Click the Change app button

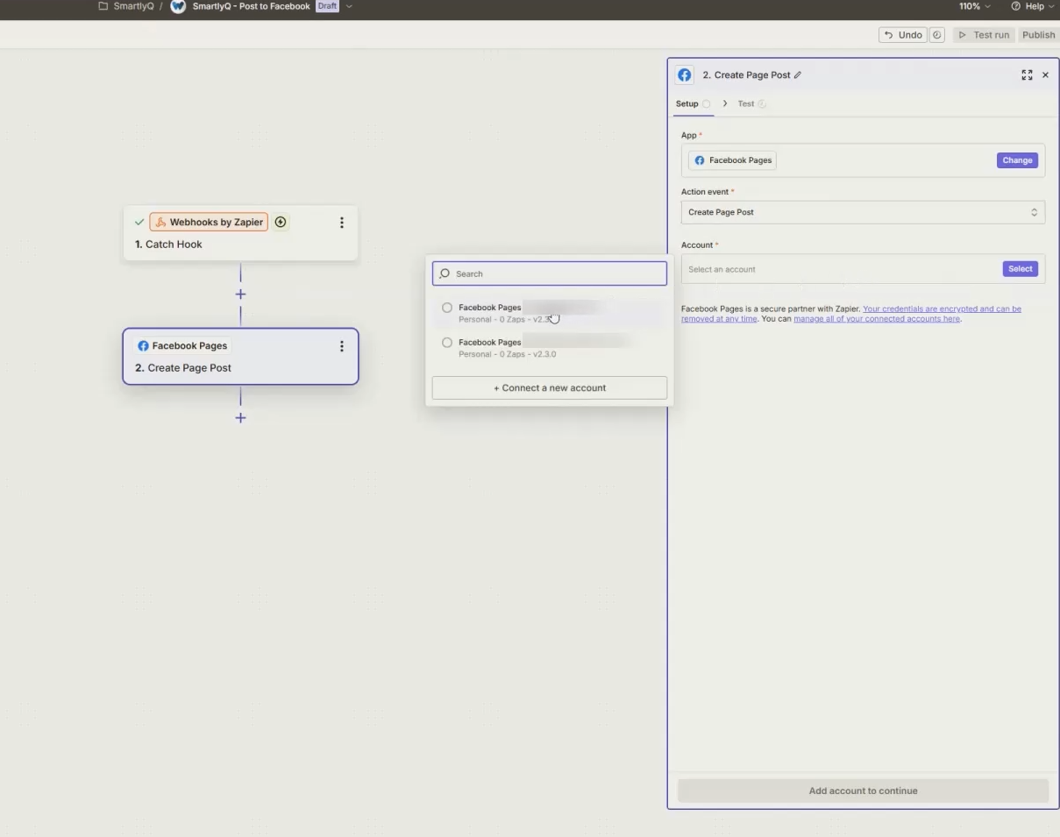[x=1017, y=160]
